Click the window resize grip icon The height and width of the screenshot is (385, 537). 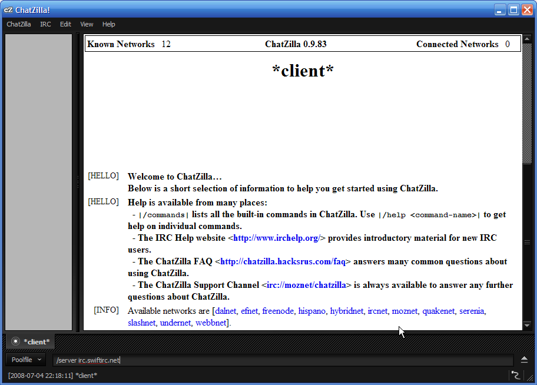(529, 377)
